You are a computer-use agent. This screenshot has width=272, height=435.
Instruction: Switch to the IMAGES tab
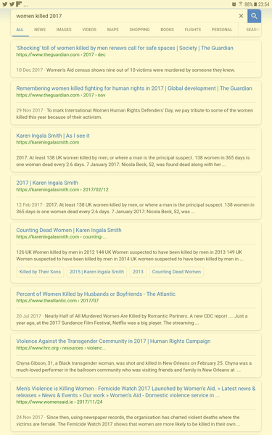tap(64, 30)
